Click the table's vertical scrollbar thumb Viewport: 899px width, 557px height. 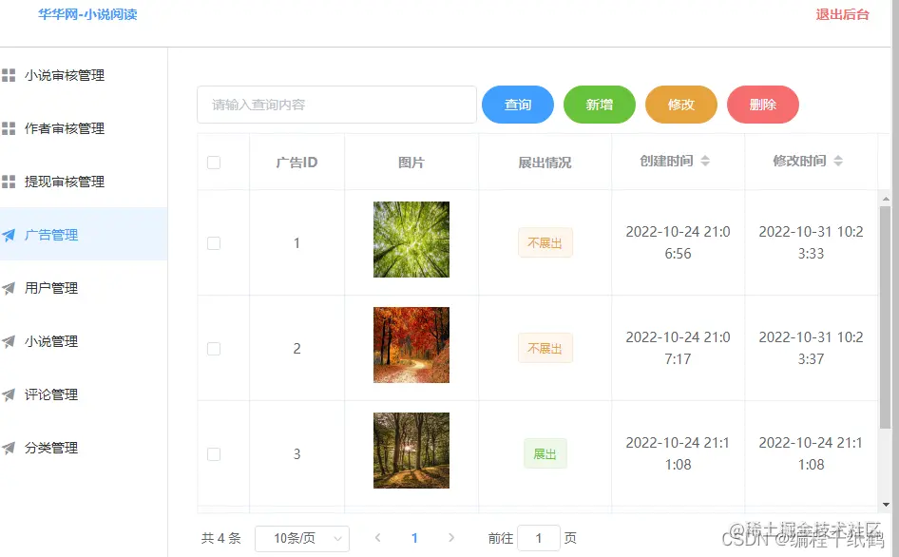coord(886,317)
